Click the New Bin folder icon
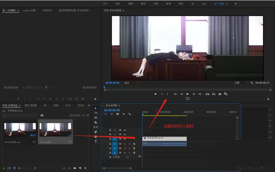Screen dimensions: 275x172 (x=75, y=168)
